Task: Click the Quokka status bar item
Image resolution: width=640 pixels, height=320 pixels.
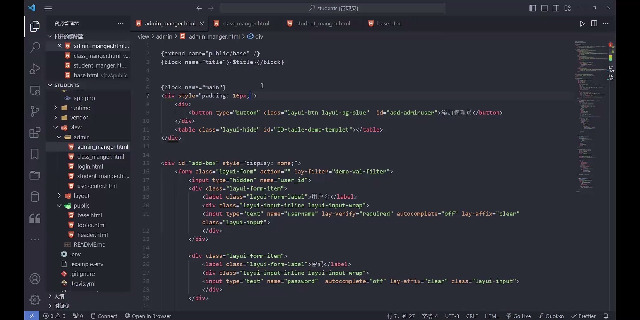Action: pos(551,316)
